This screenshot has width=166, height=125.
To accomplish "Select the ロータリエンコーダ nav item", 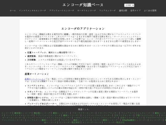I will [87, 10].
